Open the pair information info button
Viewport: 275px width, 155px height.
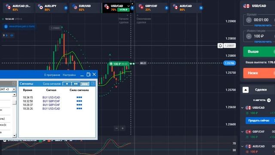(19, 27)
